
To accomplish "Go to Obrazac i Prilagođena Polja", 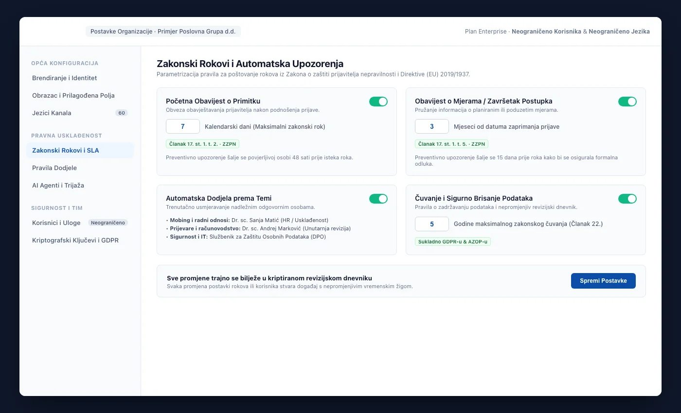I will 80,96.
